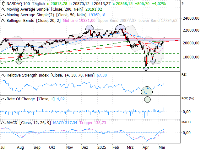This screenshot has width=201, height=150.
Task: Click the Trigger 138,73 value
Action: tap(93, 123)
